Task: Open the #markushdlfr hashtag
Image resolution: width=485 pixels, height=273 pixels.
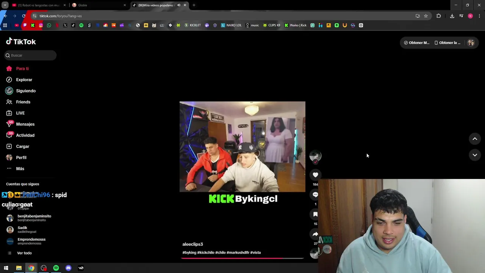Action: (x=238, y=253)
